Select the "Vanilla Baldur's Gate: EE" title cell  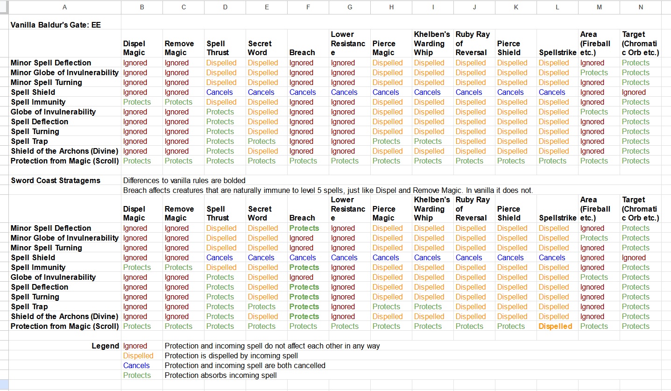(x=56, y=25)
